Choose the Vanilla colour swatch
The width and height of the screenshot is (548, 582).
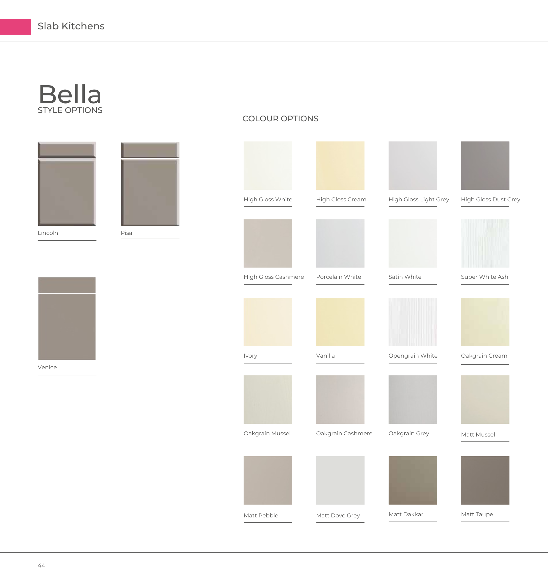click(340, 322)
